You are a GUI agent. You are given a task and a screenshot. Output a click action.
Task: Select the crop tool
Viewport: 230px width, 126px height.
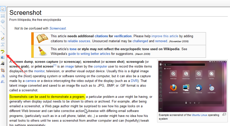[x=3, y=70]
